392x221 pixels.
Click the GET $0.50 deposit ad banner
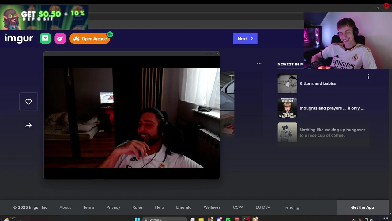[x=44, y=17]
